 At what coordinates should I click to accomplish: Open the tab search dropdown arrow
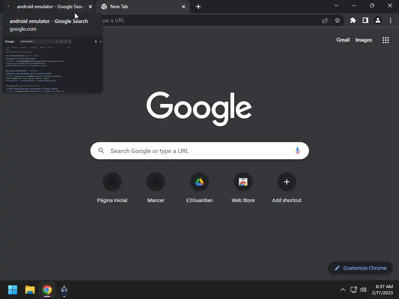pyautogui.click(x=336, y=5)
